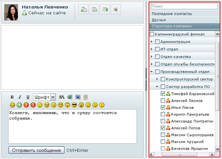Image resolution: width=222 pixels, height=159 pixels.
Task: Expand the ИТ-отдел tree node
Action: pos(152,49)
